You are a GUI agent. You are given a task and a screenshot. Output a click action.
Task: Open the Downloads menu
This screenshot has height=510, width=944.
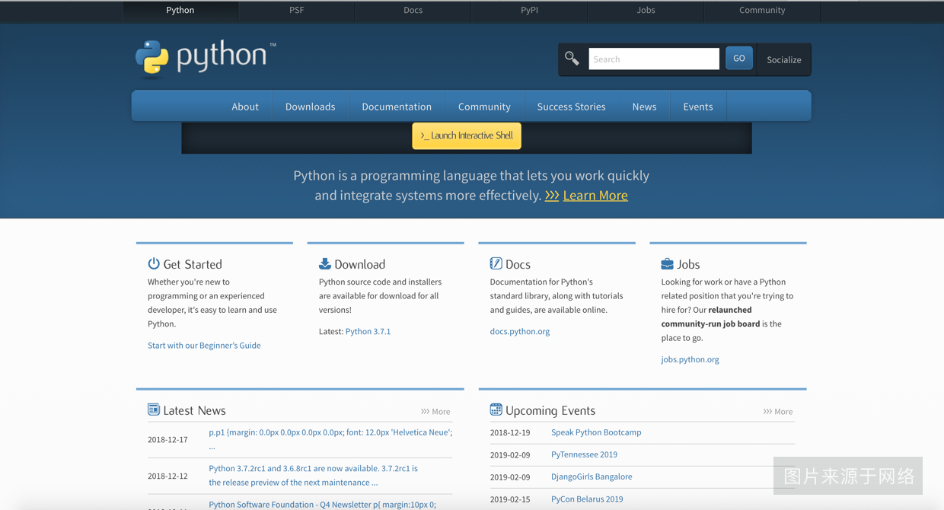(311, 107)
